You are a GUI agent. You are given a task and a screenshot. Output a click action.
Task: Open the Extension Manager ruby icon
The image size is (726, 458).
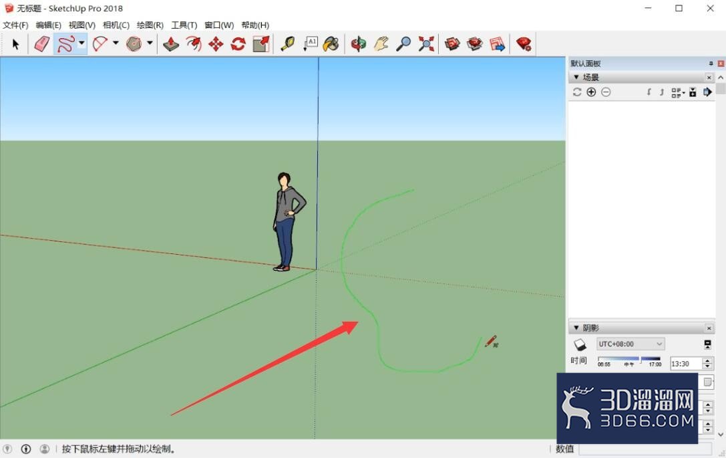tap(524, 45)
